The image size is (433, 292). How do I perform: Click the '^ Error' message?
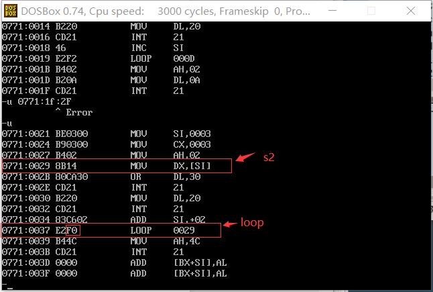click(74, 112)
